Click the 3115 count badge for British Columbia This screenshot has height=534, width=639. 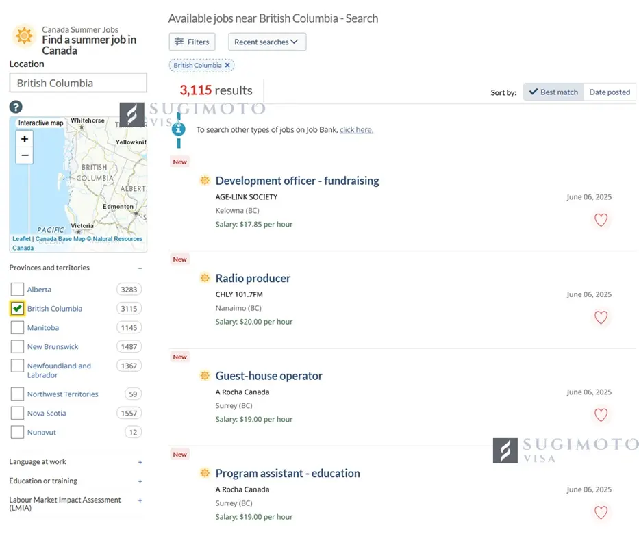tap(129, 309)
